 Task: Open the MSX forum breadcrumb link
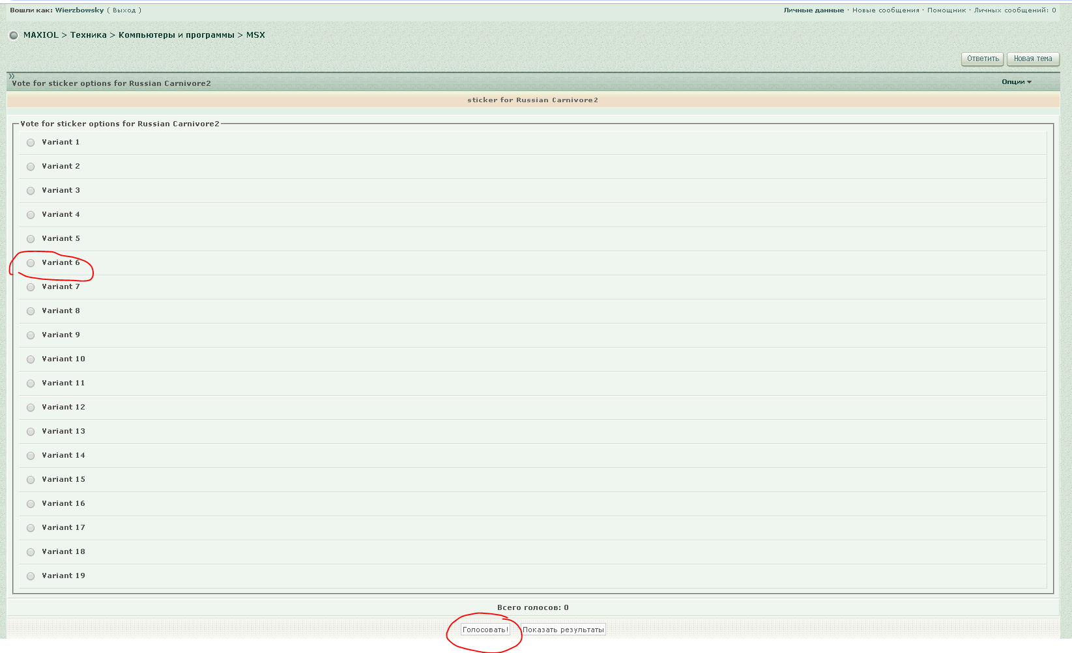(x=255, y=35)
